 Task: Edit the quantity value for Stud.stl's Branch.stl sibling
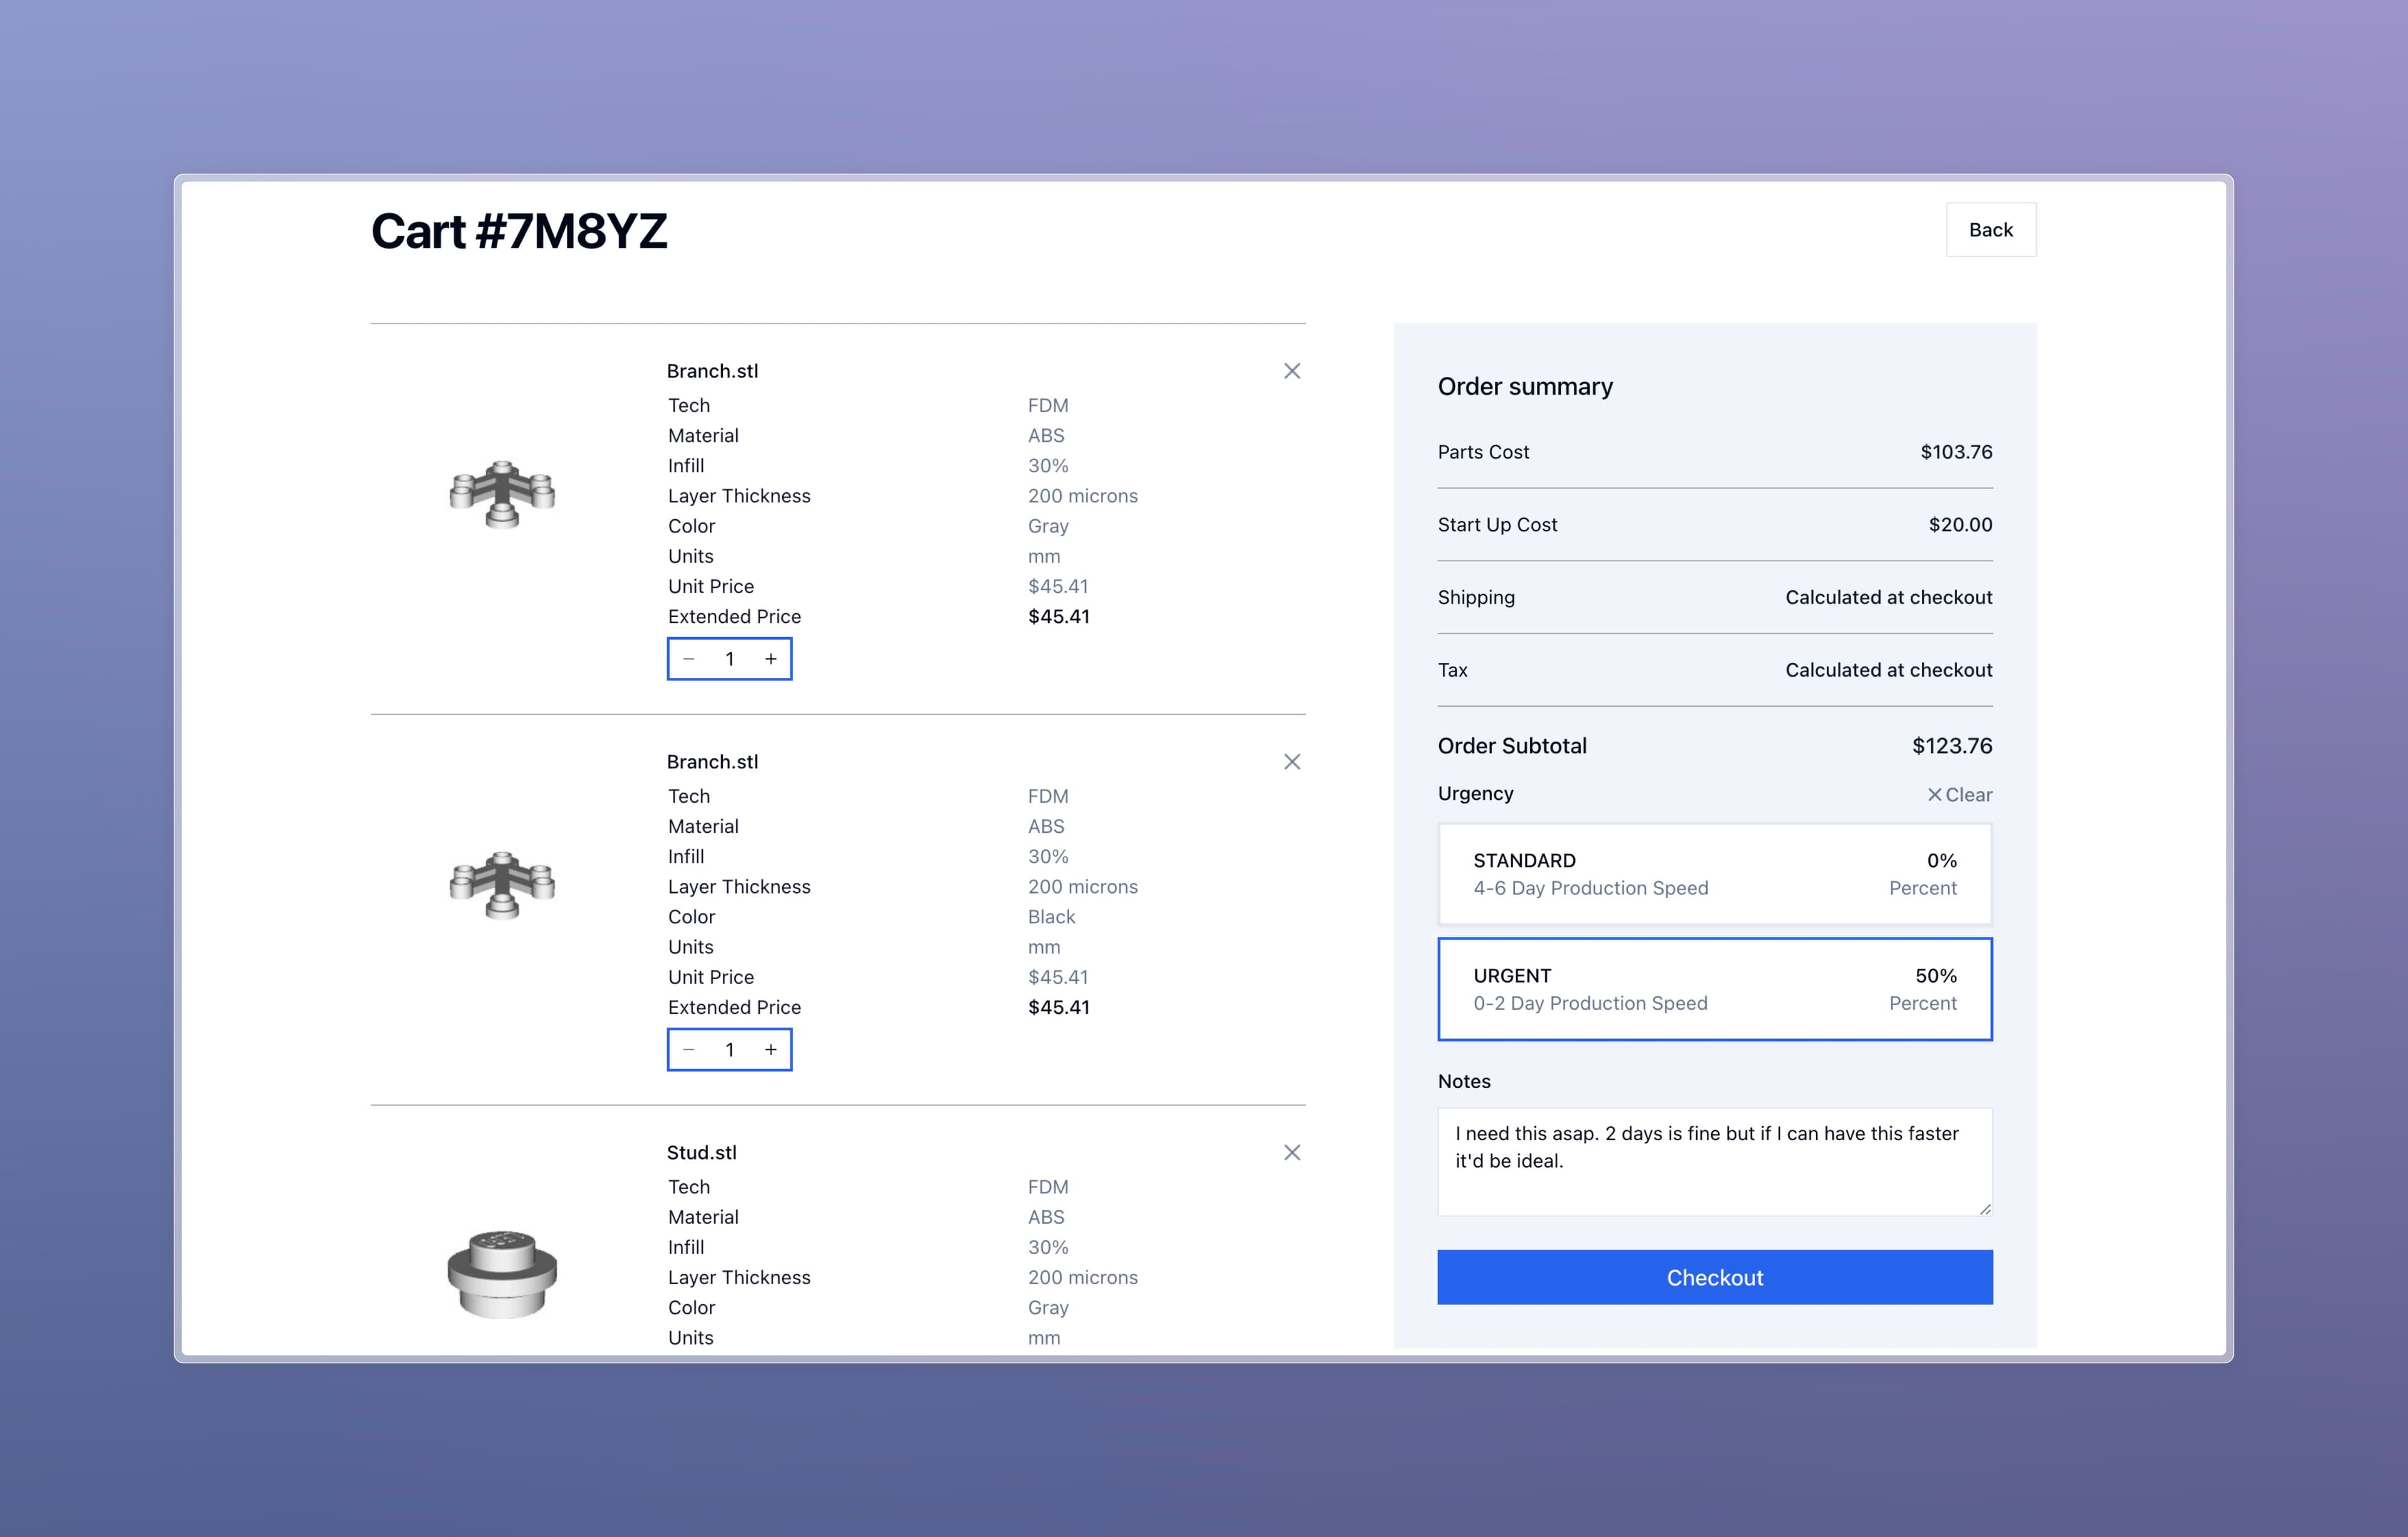tap(730, 1050)
